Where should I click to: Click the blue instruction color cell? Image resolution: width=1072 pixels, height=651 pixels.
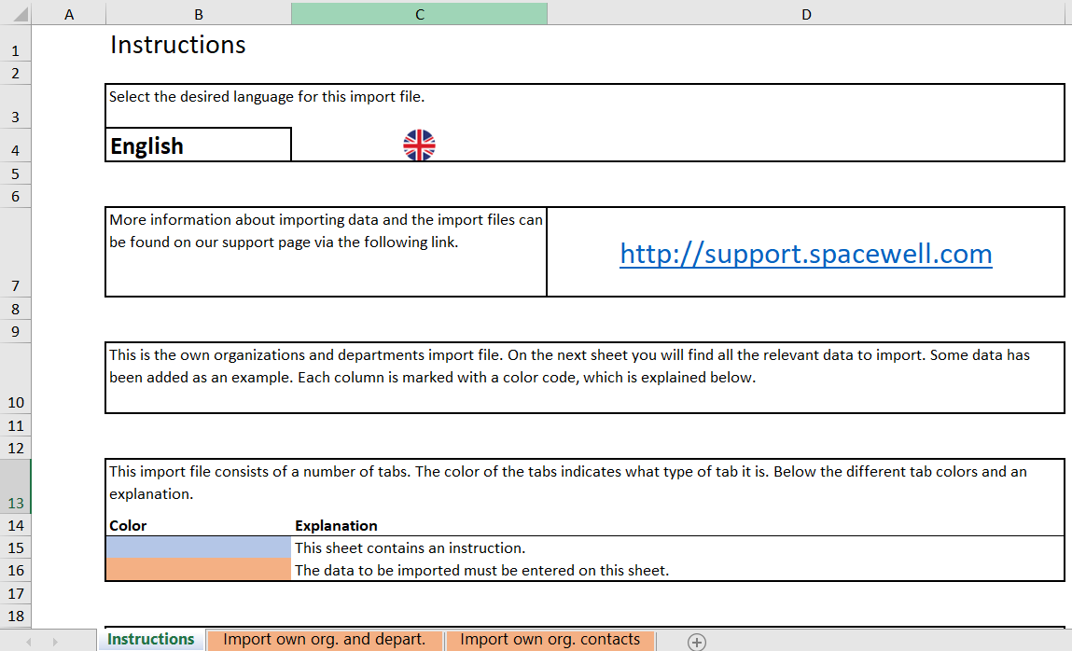click(x=199, y=547)
